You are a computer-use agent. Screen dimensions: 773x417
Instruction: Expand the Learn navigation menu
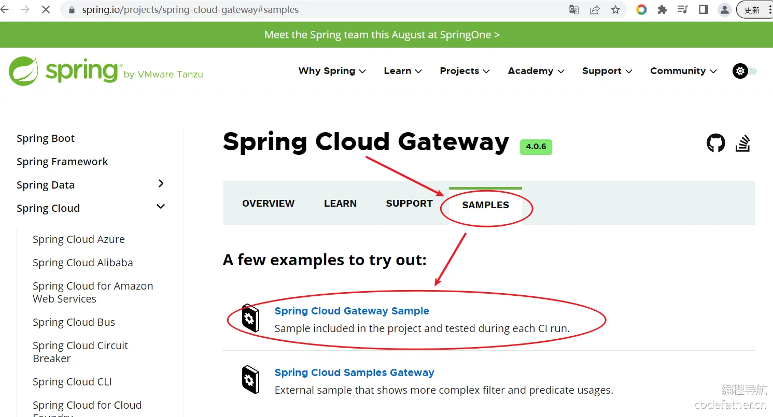(403, 71)
